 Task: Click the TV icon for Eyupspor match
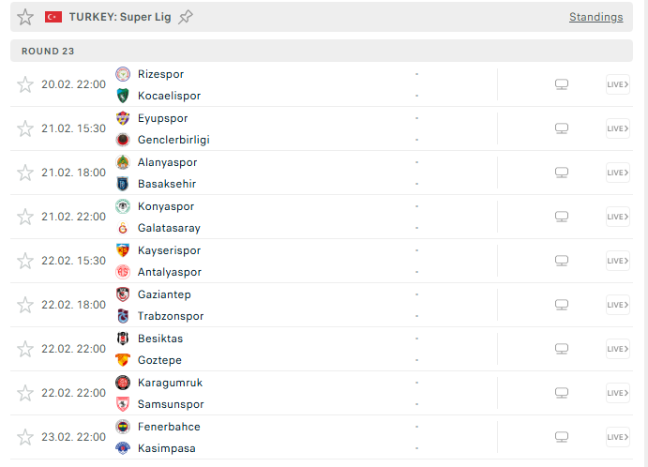click(x=562, y=128)
